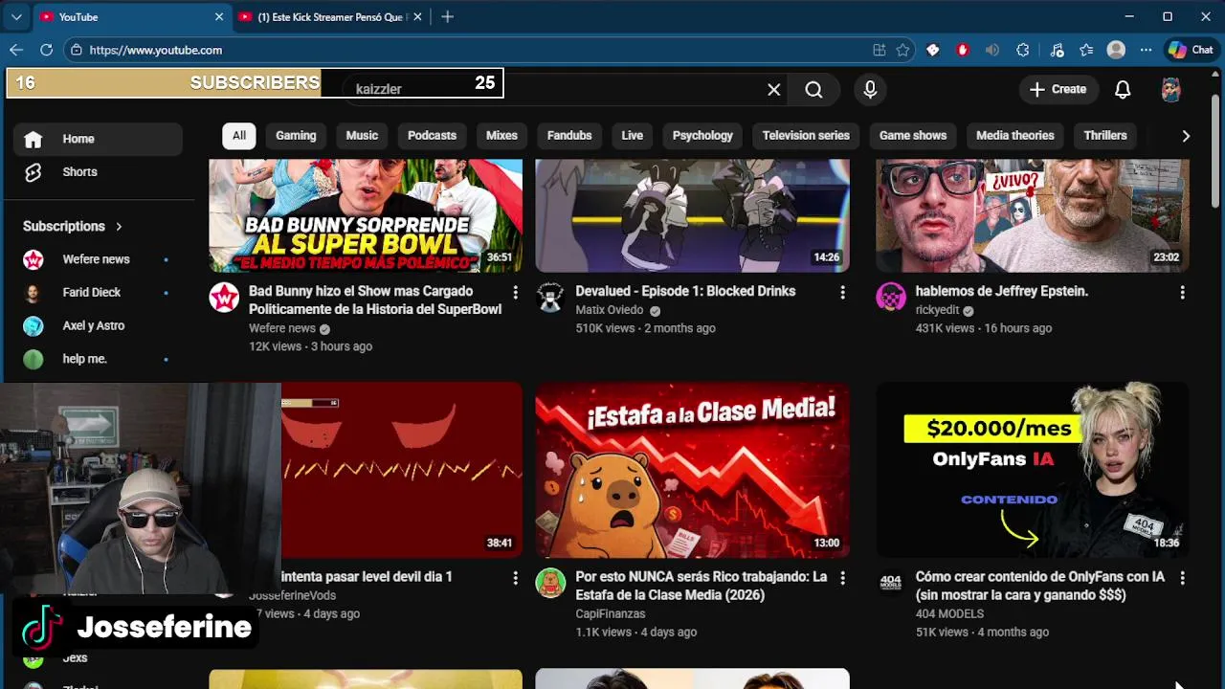This screenshot has width=1225, height=689.
Task: Open the Wefere news channel avatar under Bad Bunny video
Action: [224, 298]
